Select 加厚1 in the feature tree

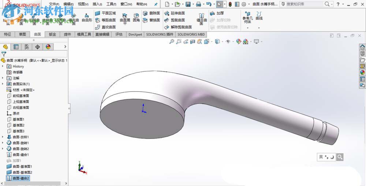pyautogui.click(x=14, y=161)
